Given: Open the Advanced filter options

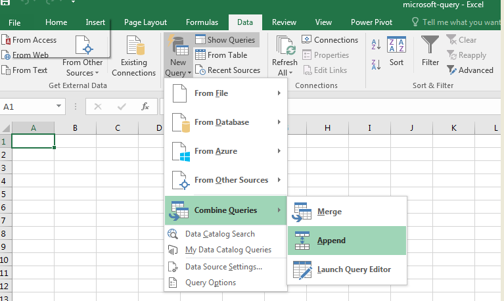Looking at the screenshot, I should click(x=470, y=70).
